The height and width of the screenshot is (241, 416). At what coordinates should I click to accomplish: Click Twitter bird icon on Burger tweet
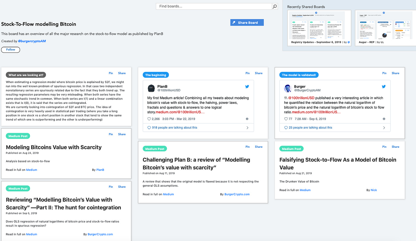(x=384, y=87)
